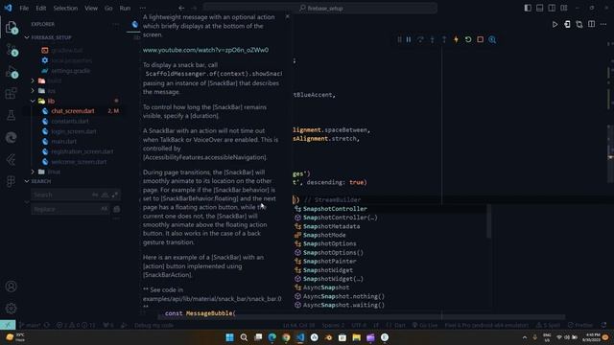
Task: Open the Edit menu
Action: click(x=40, y=8)
